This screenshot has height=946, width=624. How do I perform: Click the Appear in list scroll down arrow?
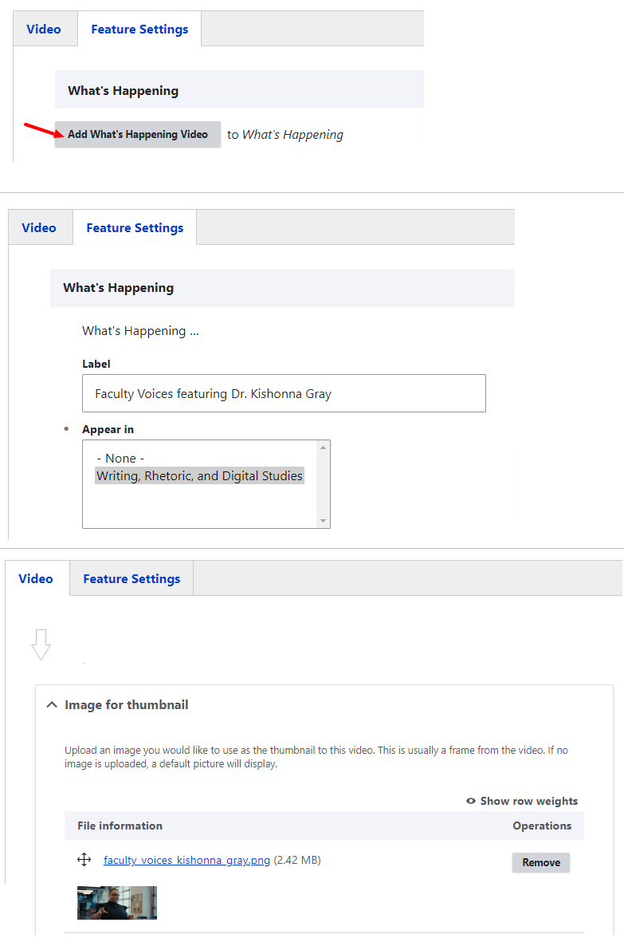pyautogui.click(x=323, y=521)
